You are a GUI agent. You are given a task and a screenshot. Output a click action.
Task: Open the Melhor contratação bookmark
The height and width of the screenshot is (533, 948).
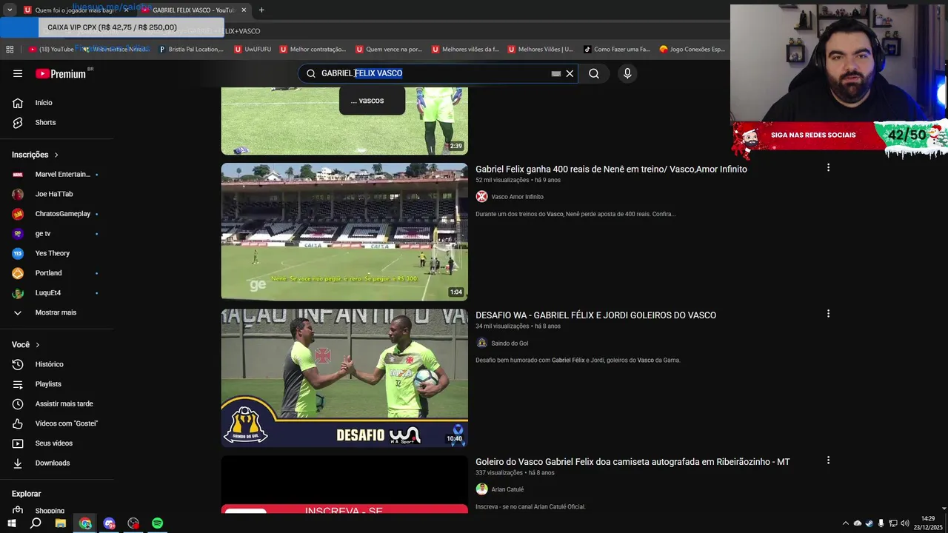(x=313, y=50)
